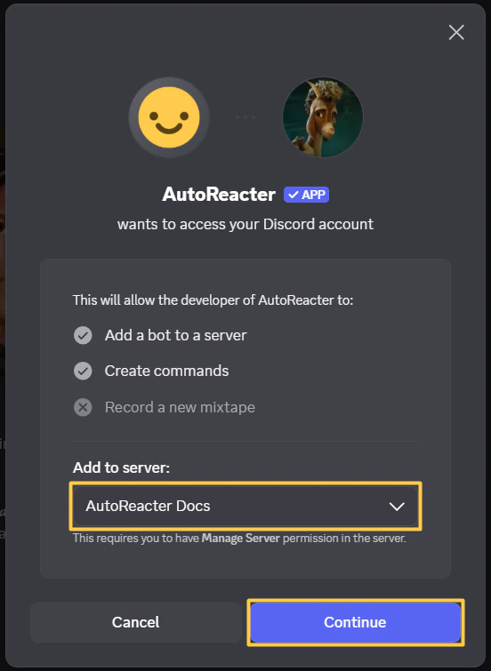Viewport: 491px width, 671px height.
Task: Close the authorization dialog with the X
Action: pos(456,32)
